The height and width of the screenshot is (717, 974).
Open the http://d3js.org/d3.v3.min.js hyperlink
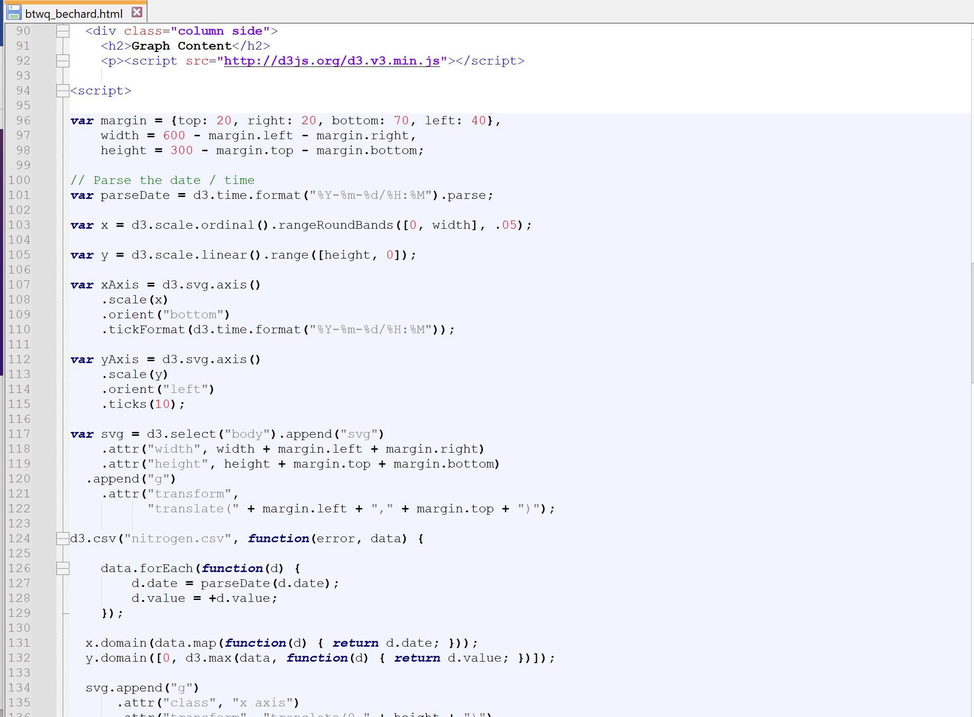click(x=333, y=61)
